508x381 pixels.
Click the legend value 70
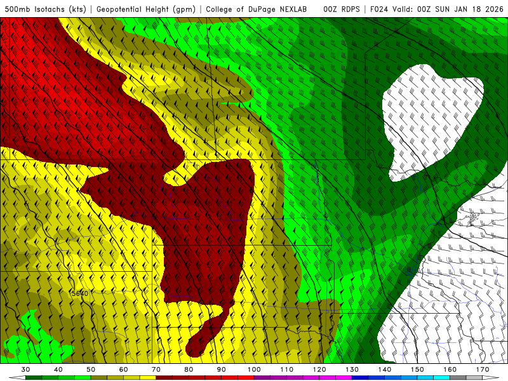tap(156, 370)
